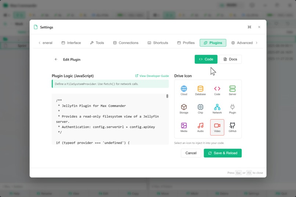
Task: Pick the Code drive icon
Action: click(217, 90)
